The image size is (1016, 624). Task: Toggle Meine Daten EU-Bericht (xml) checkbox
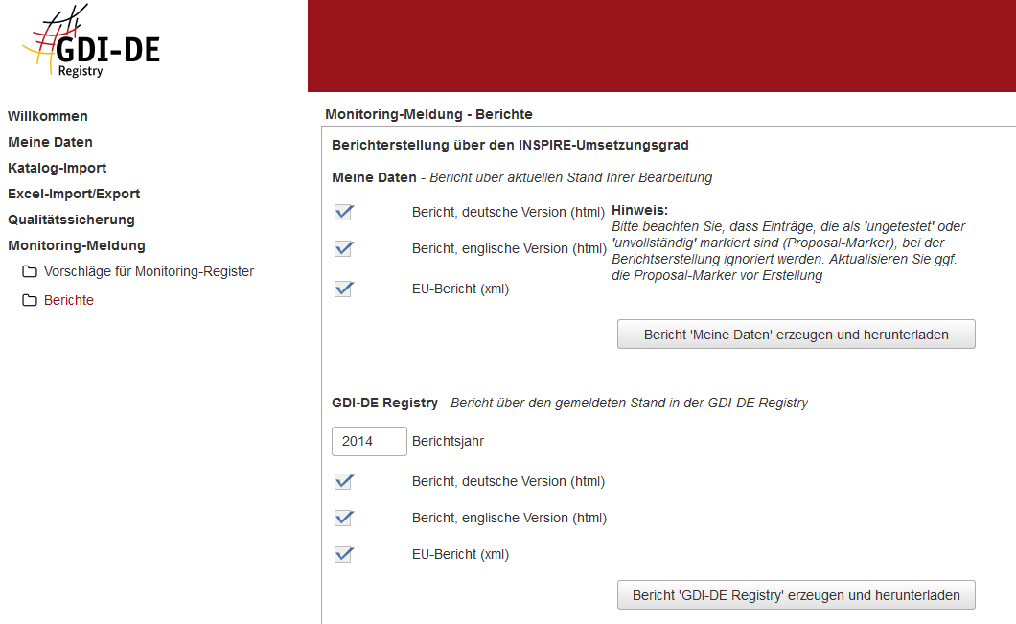click(344, 289)
